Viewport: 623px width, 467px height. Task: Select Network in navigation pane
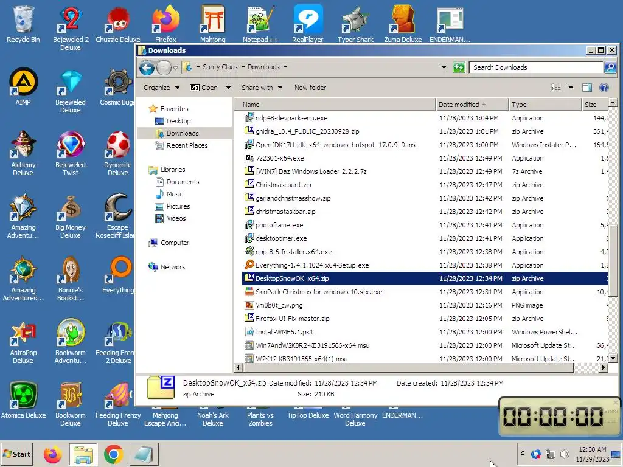[x=173, y=268]
